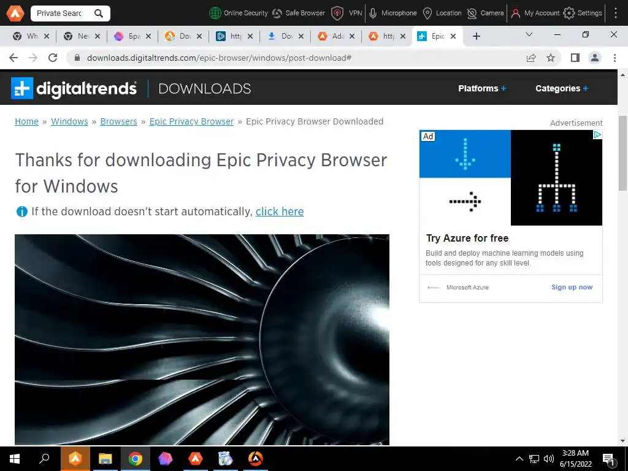
Task: Toggle Microphone permission in toolbar
Action: tap(393, 13)
